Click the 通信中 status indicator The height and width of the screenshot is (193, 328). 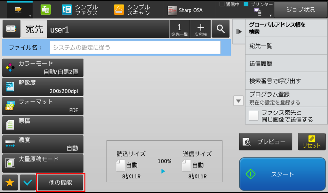229,4
